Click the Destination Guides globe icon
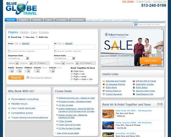This screenshot has width=171, height=137. tap(134, 84)
